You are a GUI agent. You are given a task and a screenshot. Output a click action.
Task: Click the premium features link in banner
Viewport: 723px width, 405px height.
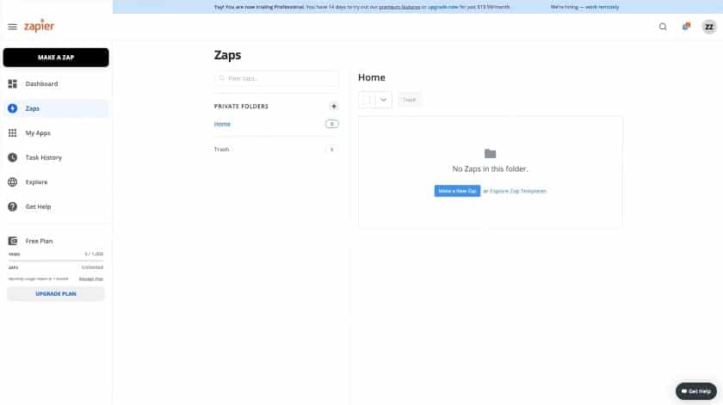(x=399, y=7)
